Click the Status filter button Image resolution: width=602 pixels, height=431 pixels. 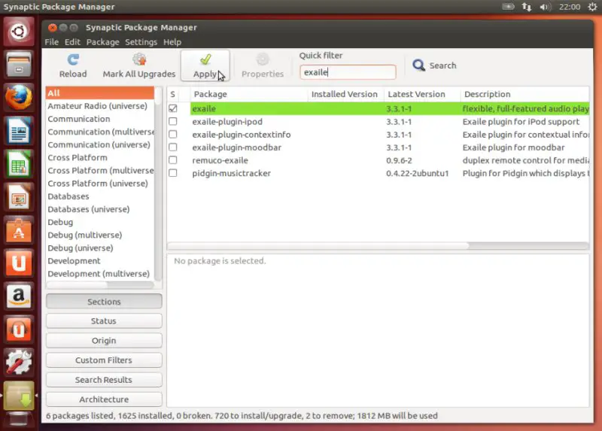click(x=104, y=321)
